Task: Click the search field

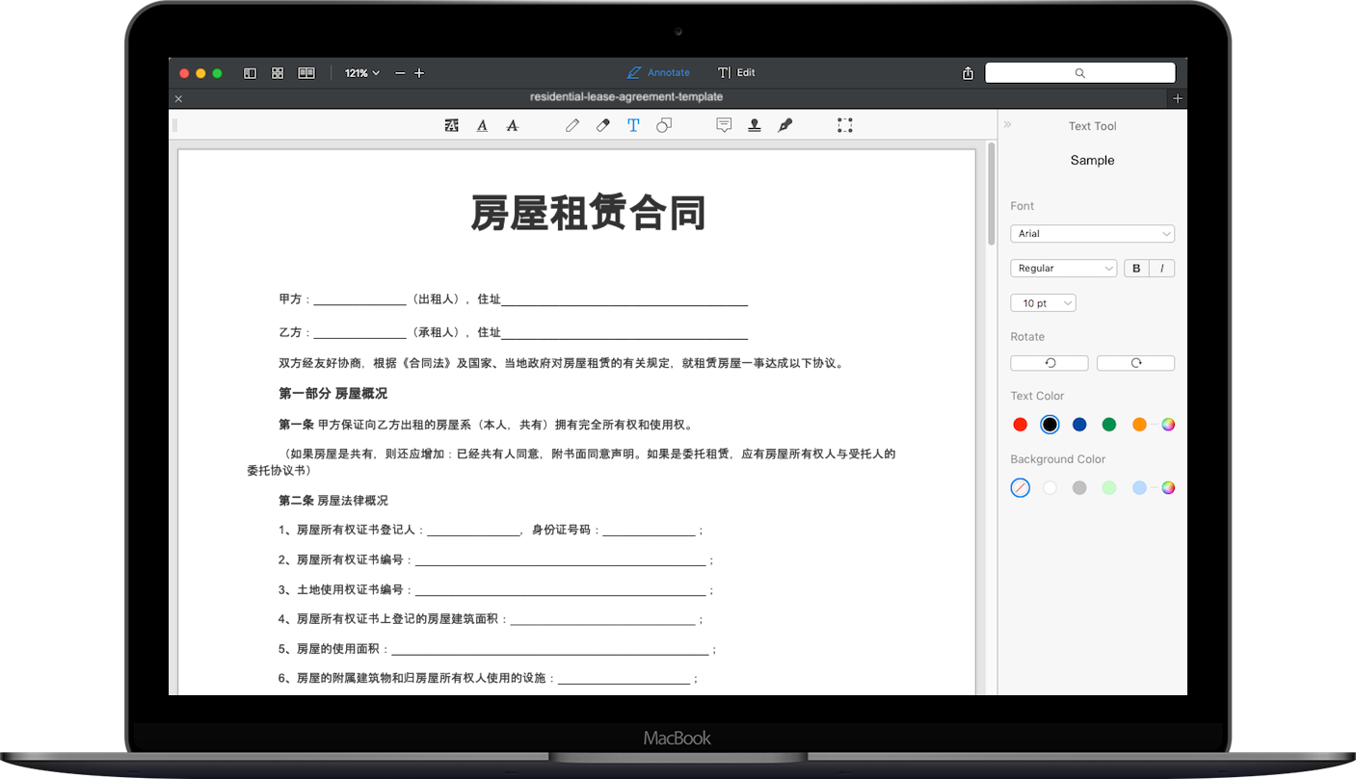Action: [x=1079, y=73]
